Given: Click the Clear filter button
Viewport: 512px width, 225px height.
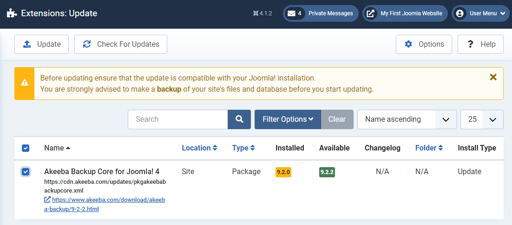Looking at the screenshot, I should click(x=337, y=119).
